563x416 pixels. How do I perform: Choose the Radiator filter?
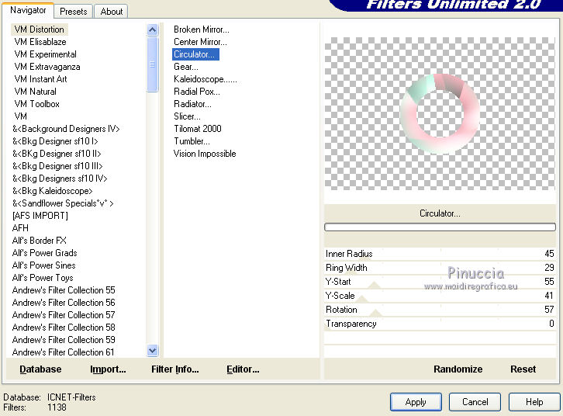[x=192, y=104]
